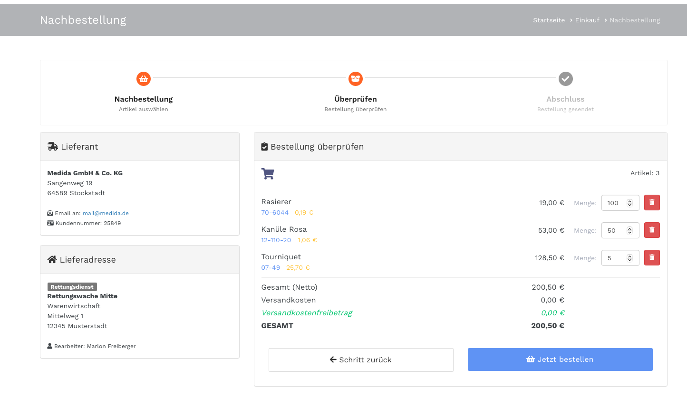Click the Schritt zurück button
This screenshot has width=687, height=397.
pos(361,360)
